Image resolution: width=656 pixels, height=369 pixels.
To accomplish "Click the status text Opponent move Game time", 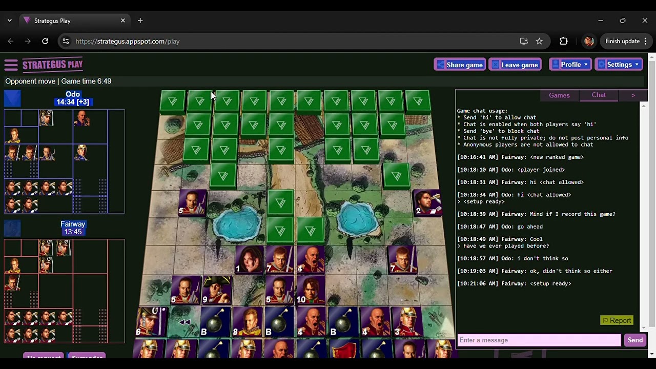I will (58, 81).
